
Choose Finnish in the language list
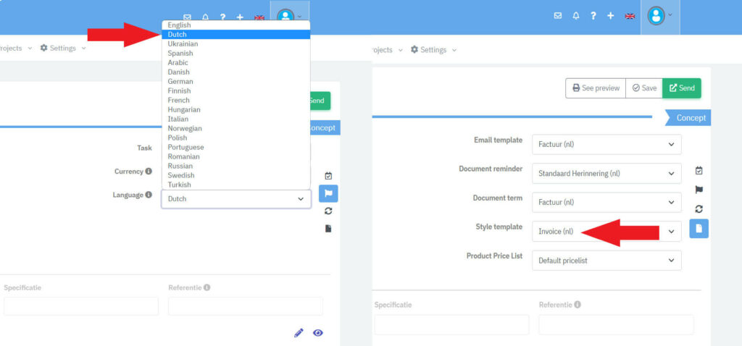235,90
